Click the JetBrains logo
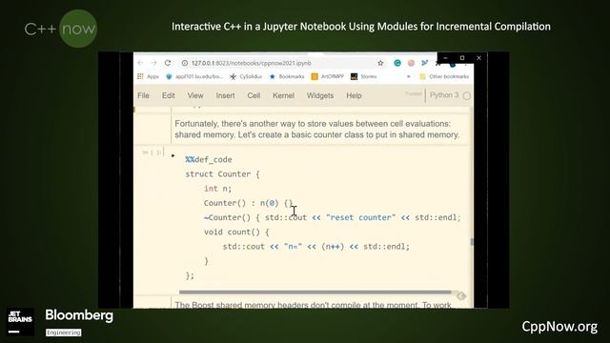Screen dimensions: 610x343 click(20, 322)
